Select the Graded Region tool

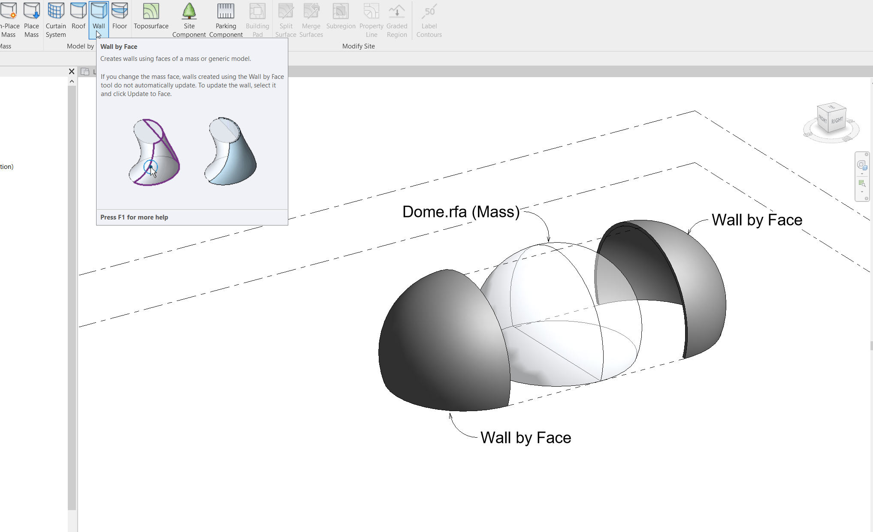click(x=396, y=19)
